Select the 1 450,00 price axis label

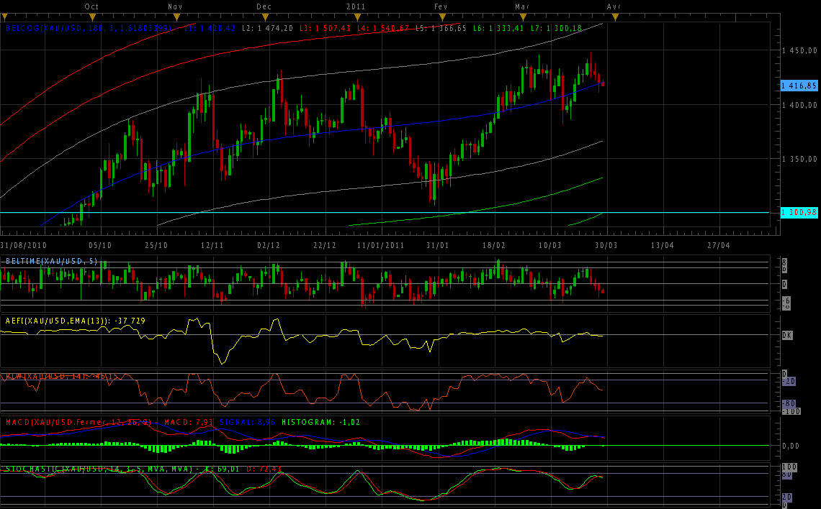(799, 50)
